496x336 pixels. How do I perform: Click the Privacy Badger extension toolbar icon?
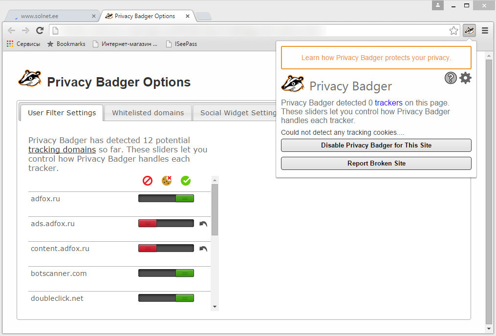click(x=469, y=31)
